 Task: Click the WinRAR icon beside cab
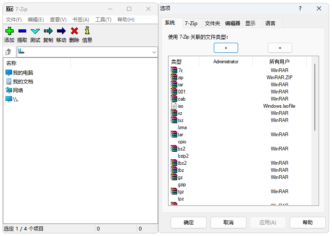[x=174, y=99]
